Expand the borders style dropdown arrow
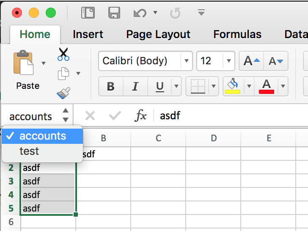 214,87
